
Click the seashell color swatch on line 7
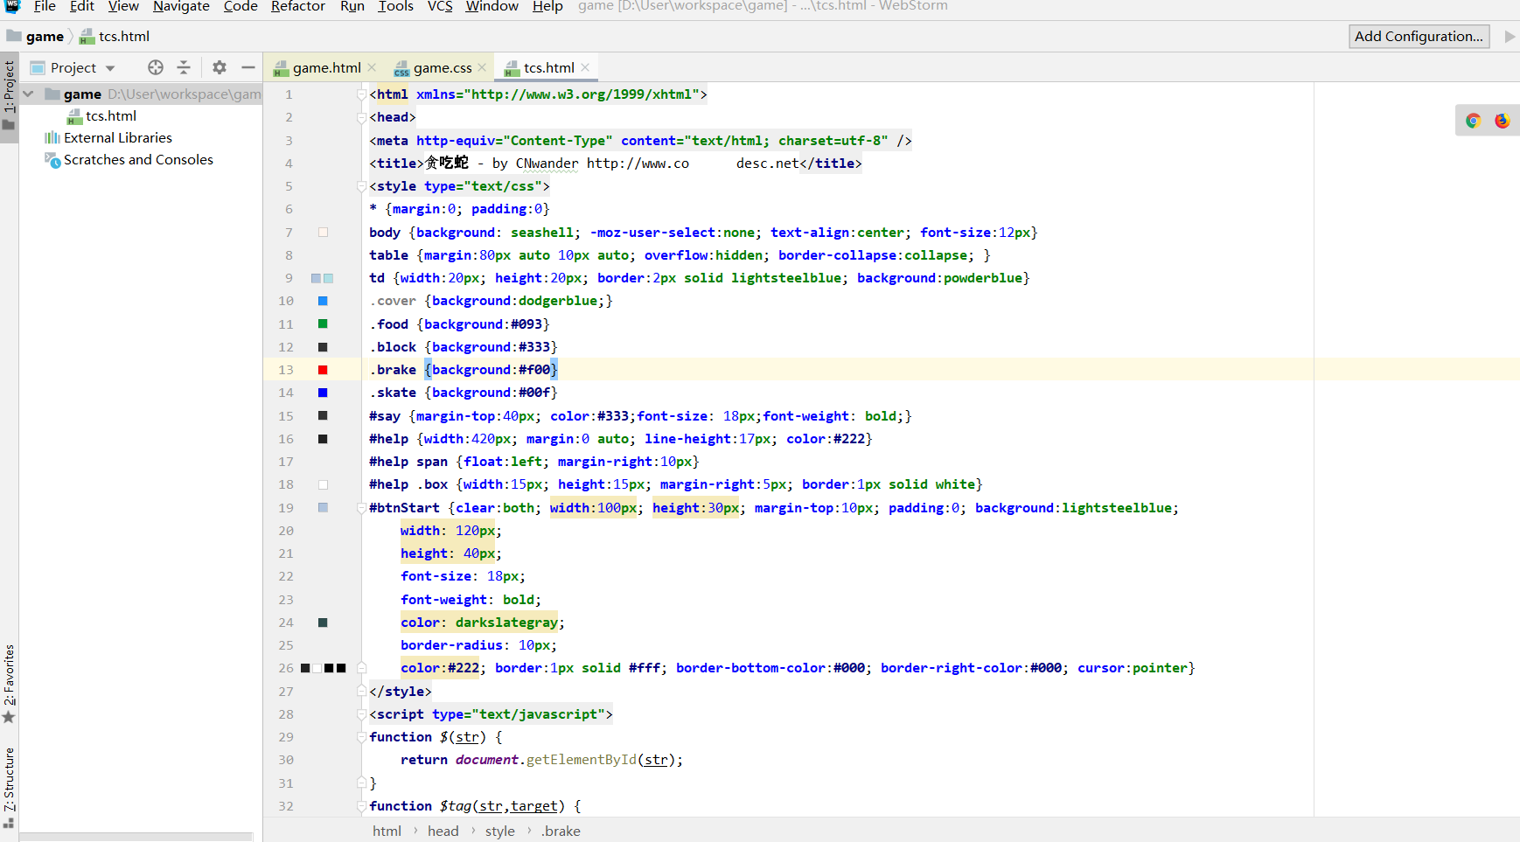coord(323,233)
